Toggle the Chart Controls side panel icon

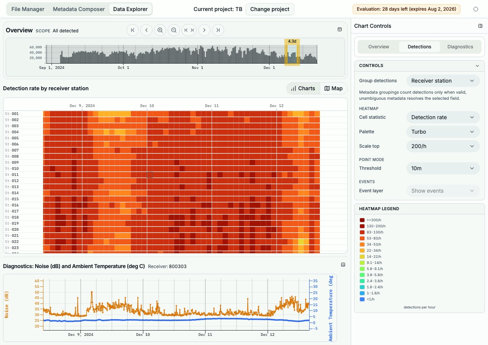pyautogui.click(x=480, y=26)
